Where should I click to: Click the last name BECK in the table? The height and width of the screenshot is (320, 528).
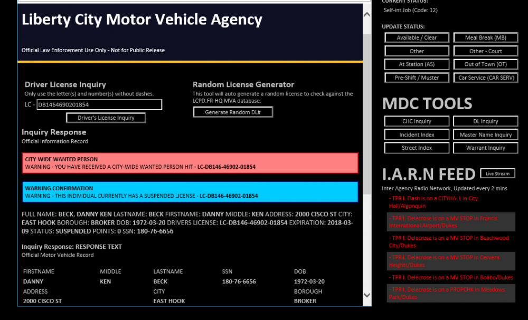pos(161,282)
